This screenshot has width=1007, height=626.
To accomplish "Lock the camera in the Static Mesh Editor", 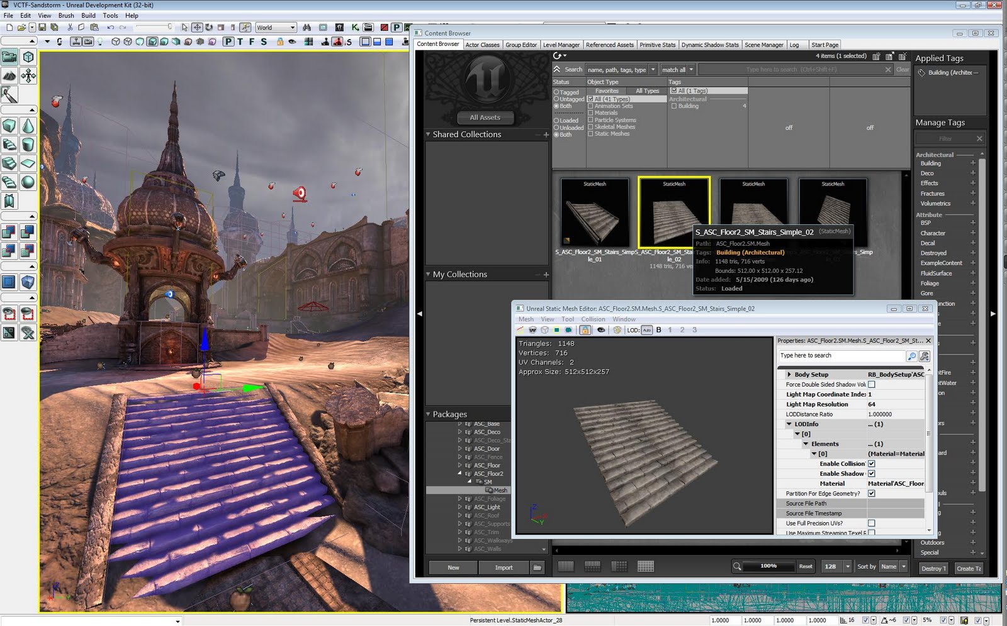I will (586, 329).
